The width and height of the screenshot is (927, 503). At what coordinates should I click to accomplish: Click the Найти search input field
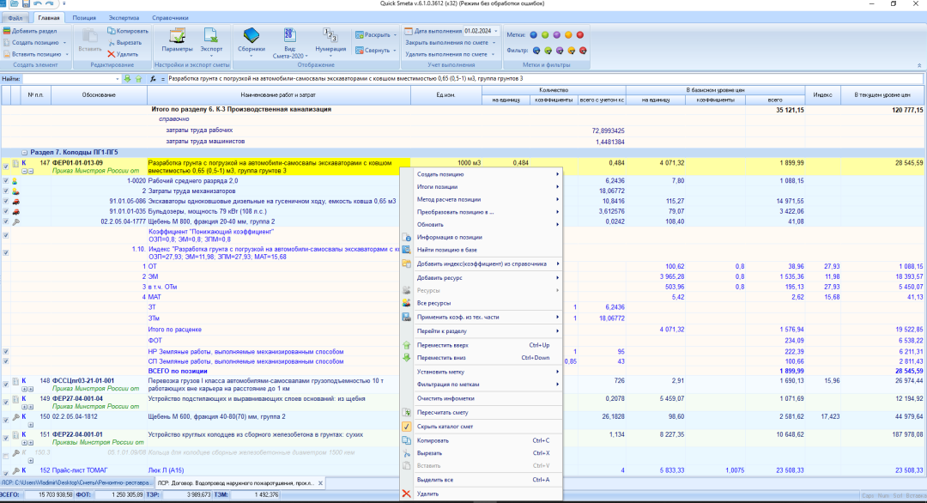point(70,79)
